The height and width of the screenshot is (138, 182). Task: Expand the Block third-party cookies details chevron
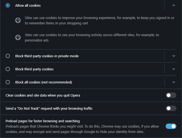pos(174,69)
